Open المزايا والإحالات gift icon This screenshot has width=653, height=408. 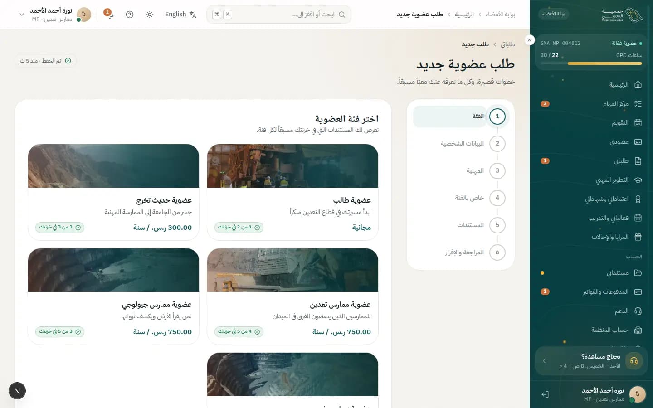(638, 237)
